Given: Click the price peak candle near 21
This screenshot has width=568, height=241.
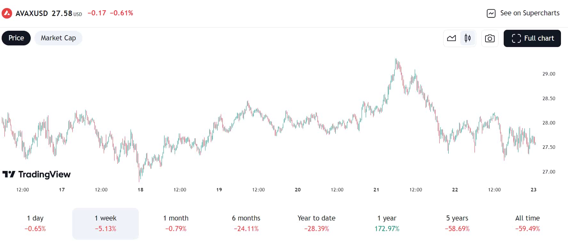Looking at the screenshot, I should [396, 62].
